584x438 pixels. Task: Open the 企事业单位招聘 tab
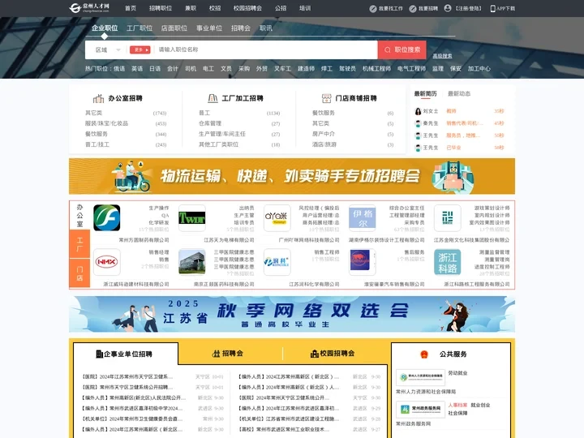126,354
